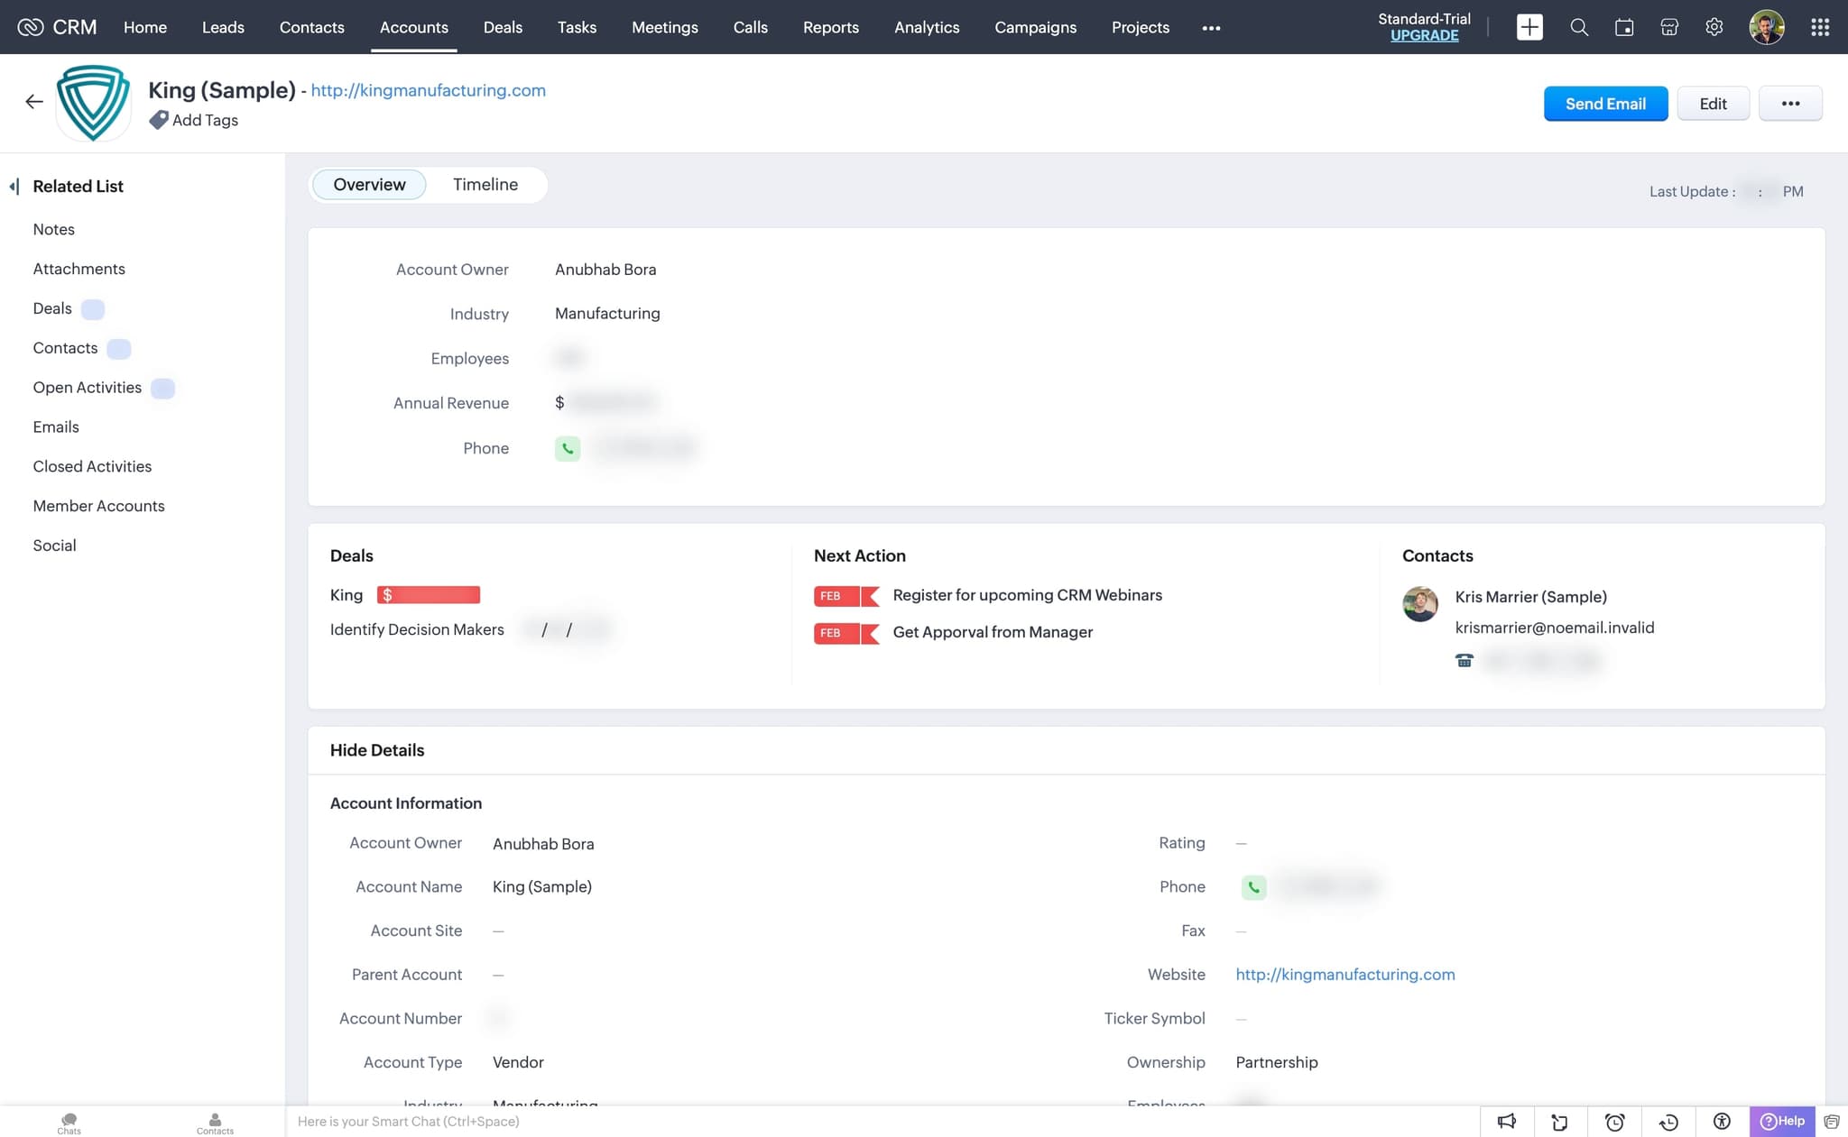Viewport: 1848px width, 1137px height.
Task: Open the global search icon
Action: click(x=1579, y=27)
